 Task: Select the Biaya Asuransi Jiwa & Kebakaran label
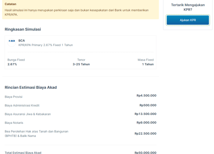pyautogui.click(x=28, y=114)
